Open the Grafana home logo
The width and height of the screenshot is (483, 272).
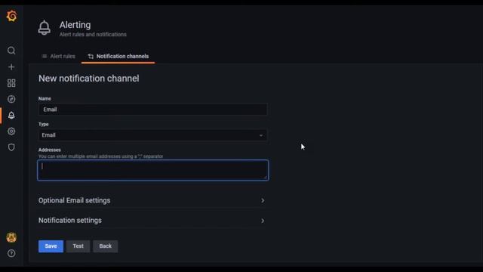click(x=11, y=16)
